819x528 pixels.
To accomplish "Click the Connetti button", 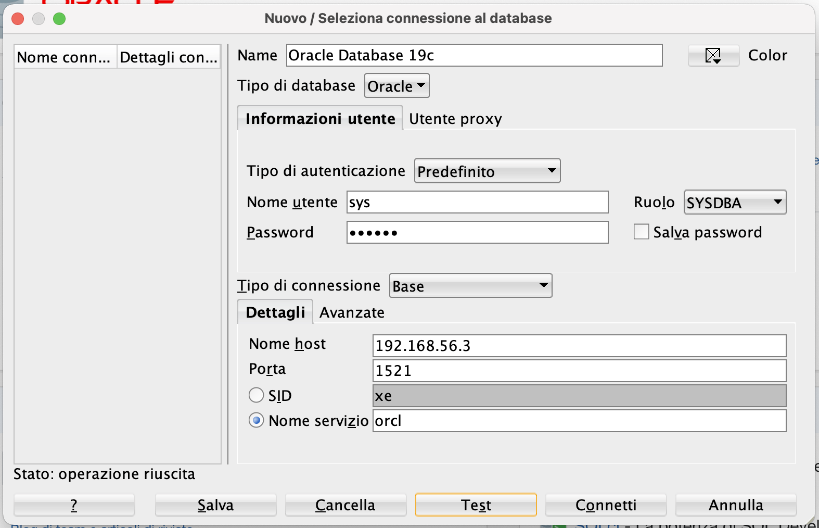I will point(606,505).
